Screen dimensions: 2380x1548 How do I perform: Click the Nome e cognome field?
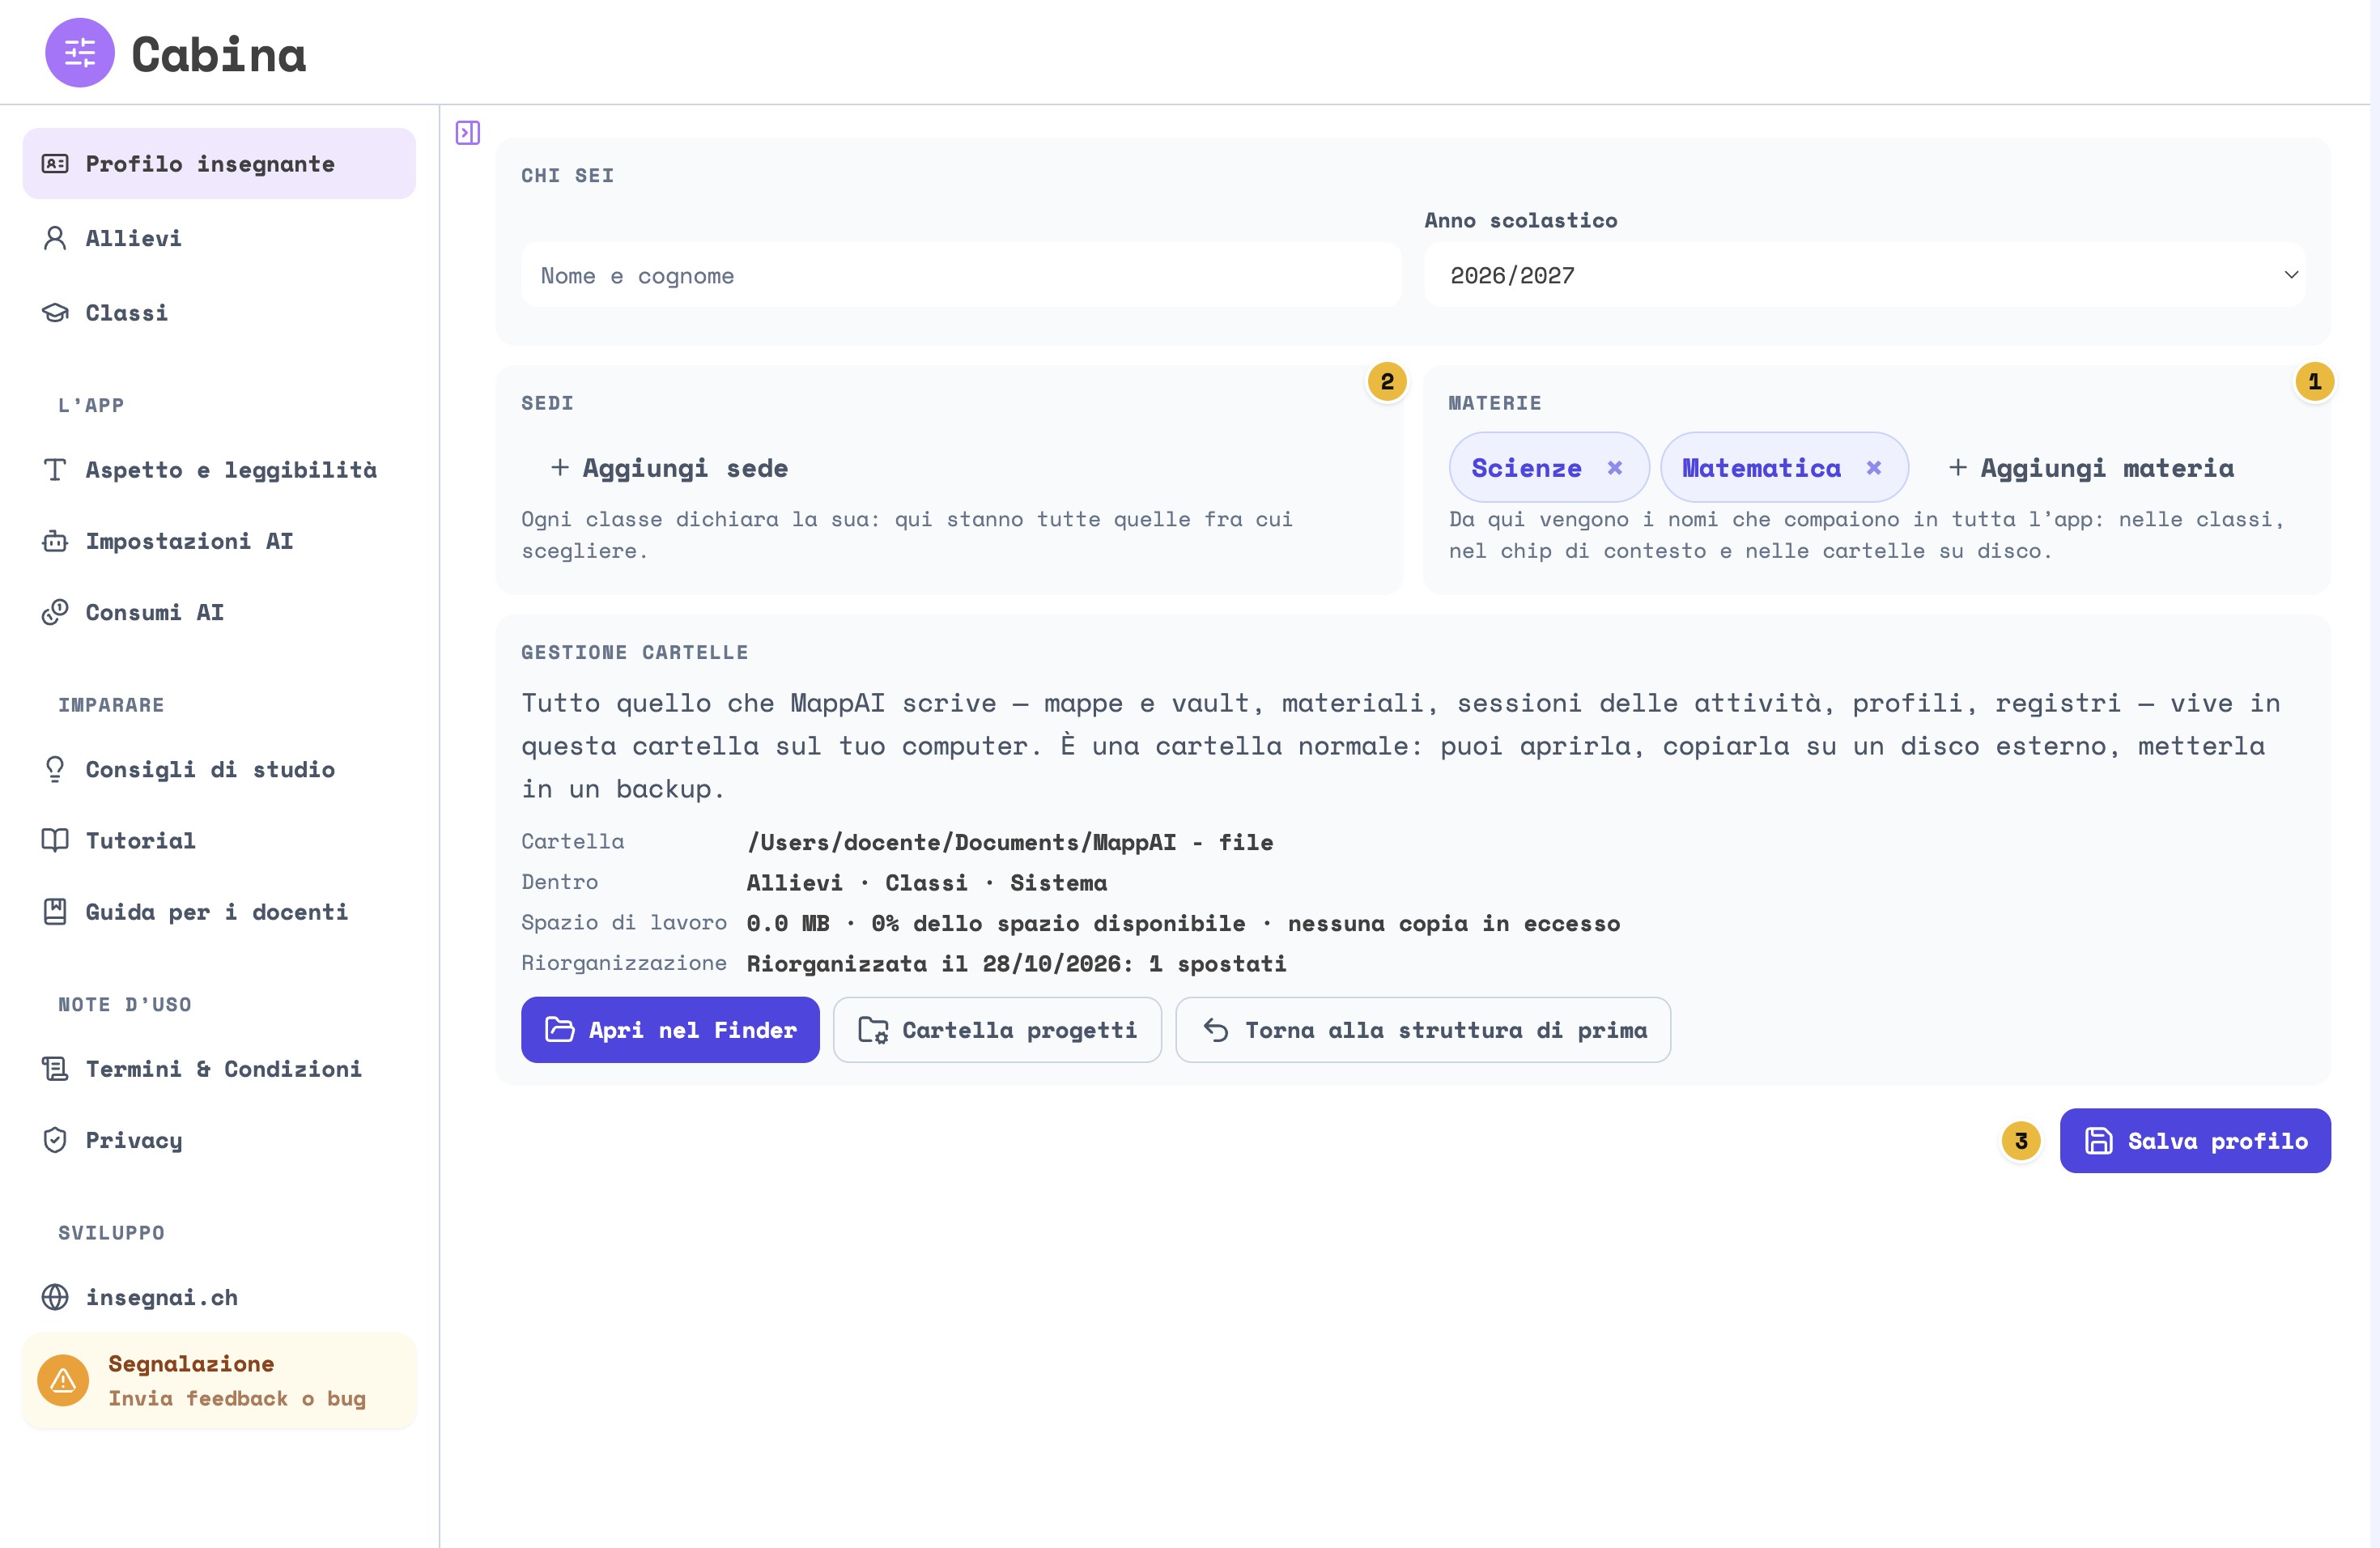click(x=961, y=275)
